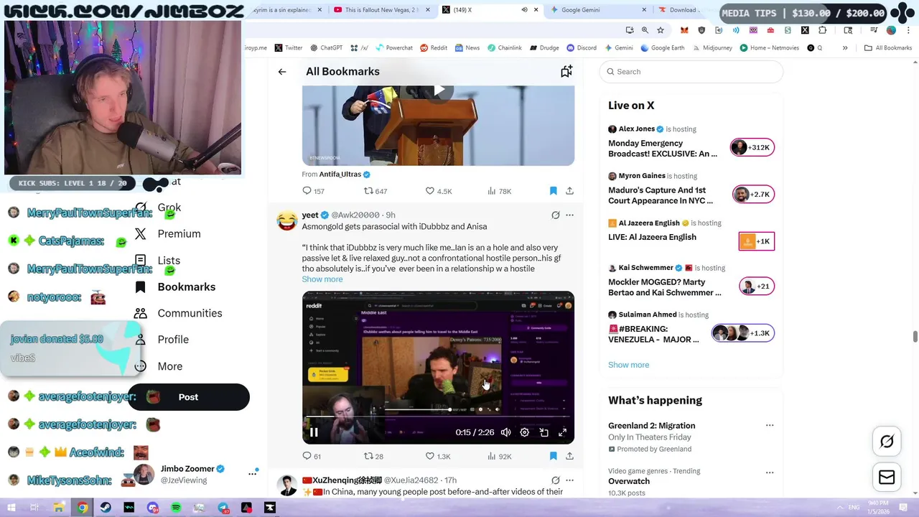Show more live broadcasts on X
Viewport: 919px width, 517px height.
click(x=628, y=365)
